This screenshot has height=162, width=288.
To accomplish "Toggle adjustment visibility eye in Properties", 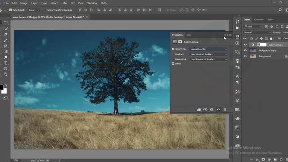I will (x=218, y=110).
